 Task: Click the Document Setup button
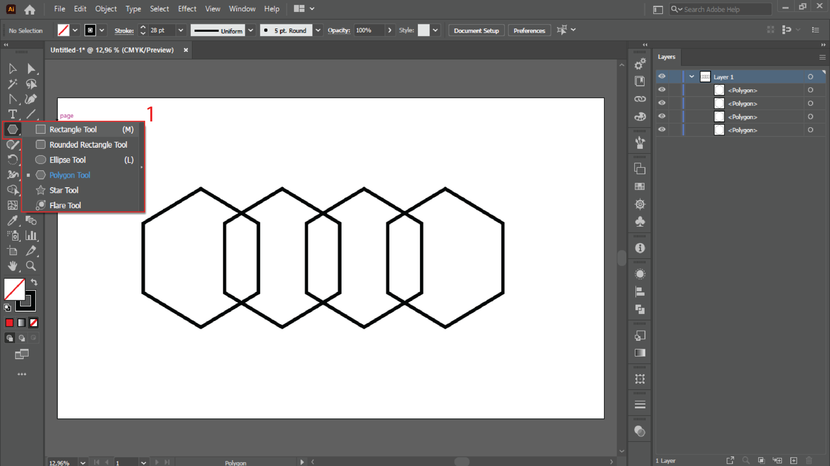[476, 30]
